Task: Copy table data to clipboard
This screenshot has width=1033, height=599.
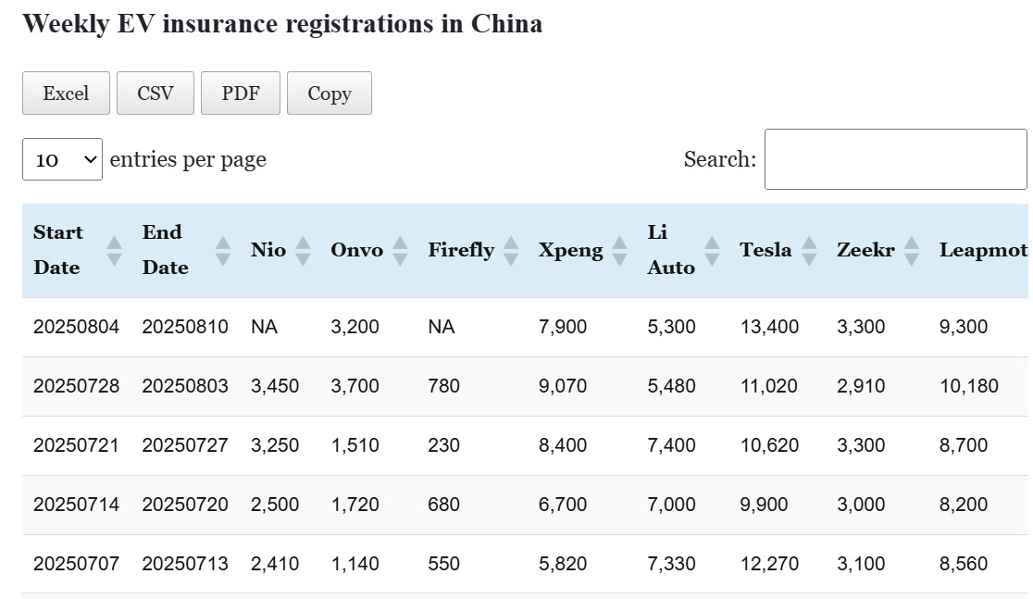Action: tap(330, 94)
